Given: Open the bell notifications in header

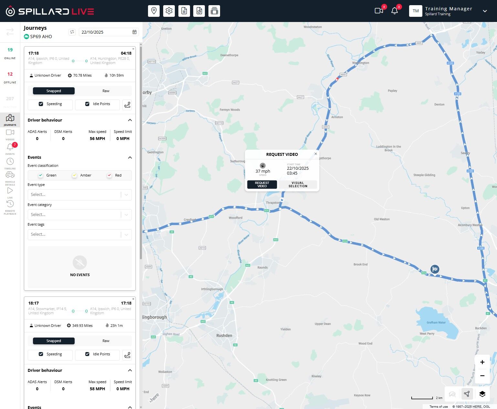Looking at the screenshot, I should click(x=395, y=11).
